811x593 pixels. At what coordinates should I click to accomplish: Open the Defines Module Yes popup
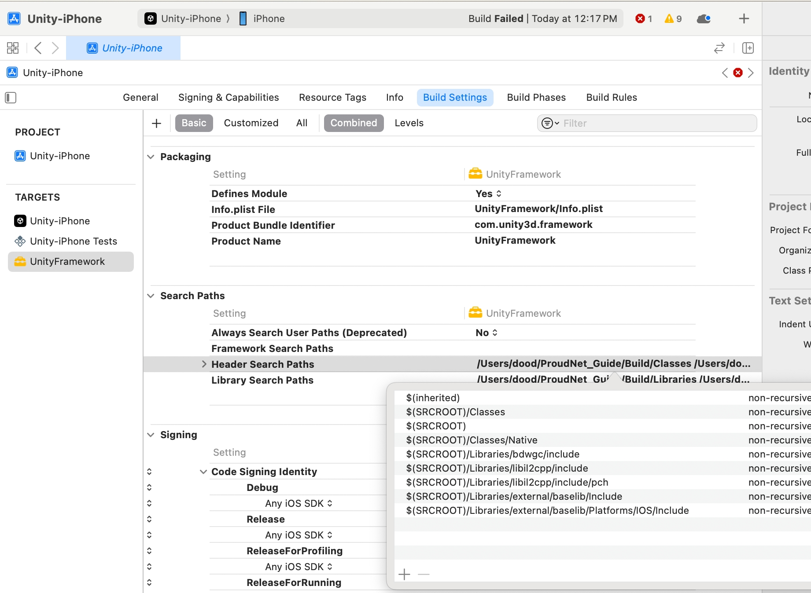coord(488,194)
